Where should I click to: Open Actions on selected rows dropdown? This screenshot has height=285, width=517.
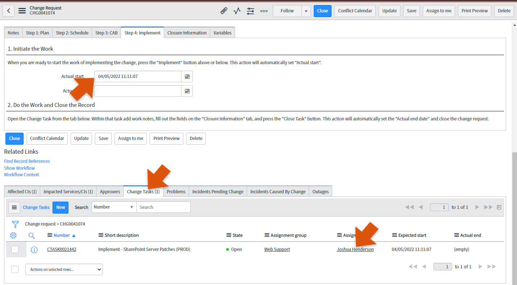(64, 269)
